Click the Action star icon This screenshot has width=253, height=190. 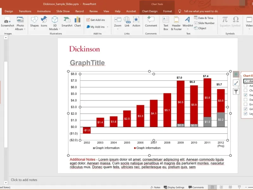pos(136,20)
